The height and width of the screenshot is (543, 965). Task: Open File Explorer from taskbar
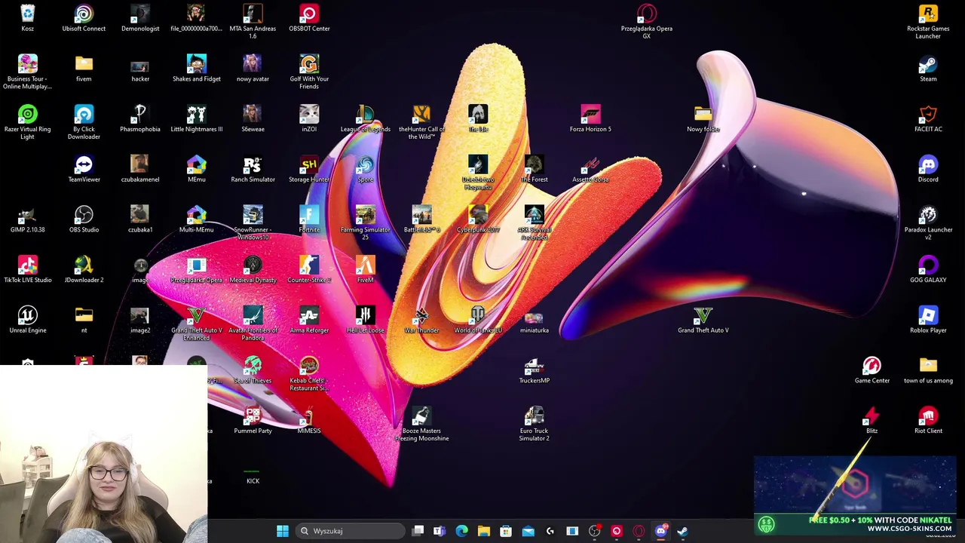point(484,531)
